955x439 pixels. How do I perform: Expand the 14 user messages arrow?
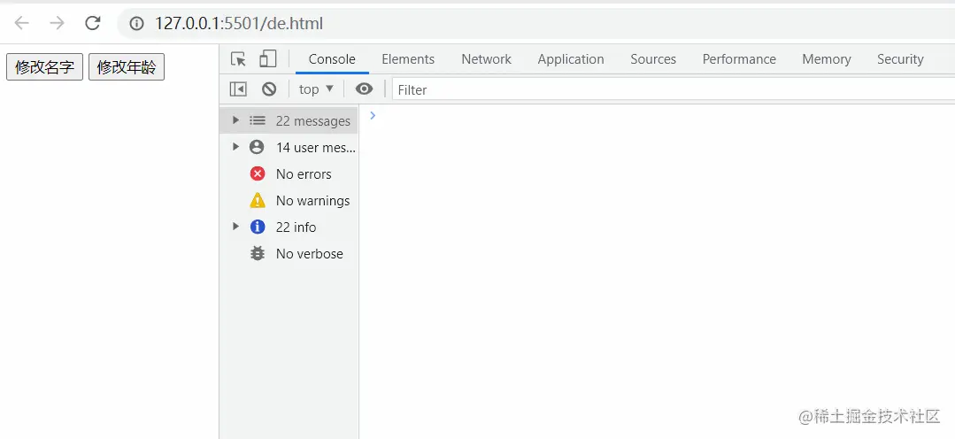point(235,147)
